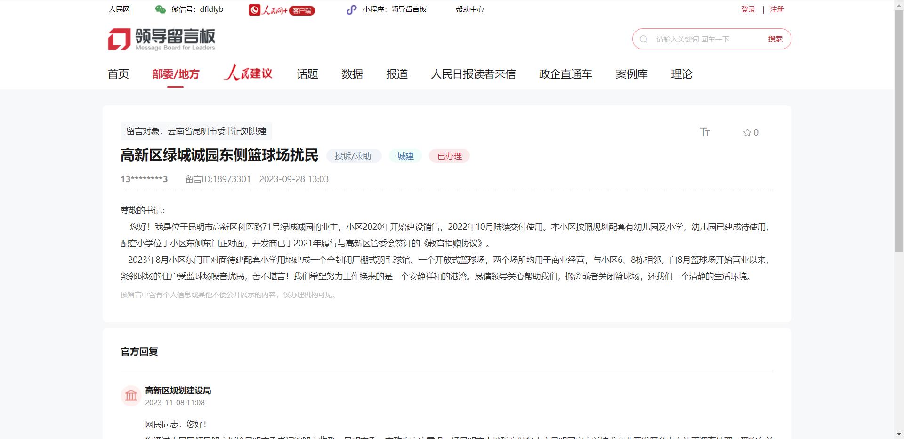Open the 人民网+客户端 app icon
This screenshot has width=904, height=439.
(x=255, y=9)
